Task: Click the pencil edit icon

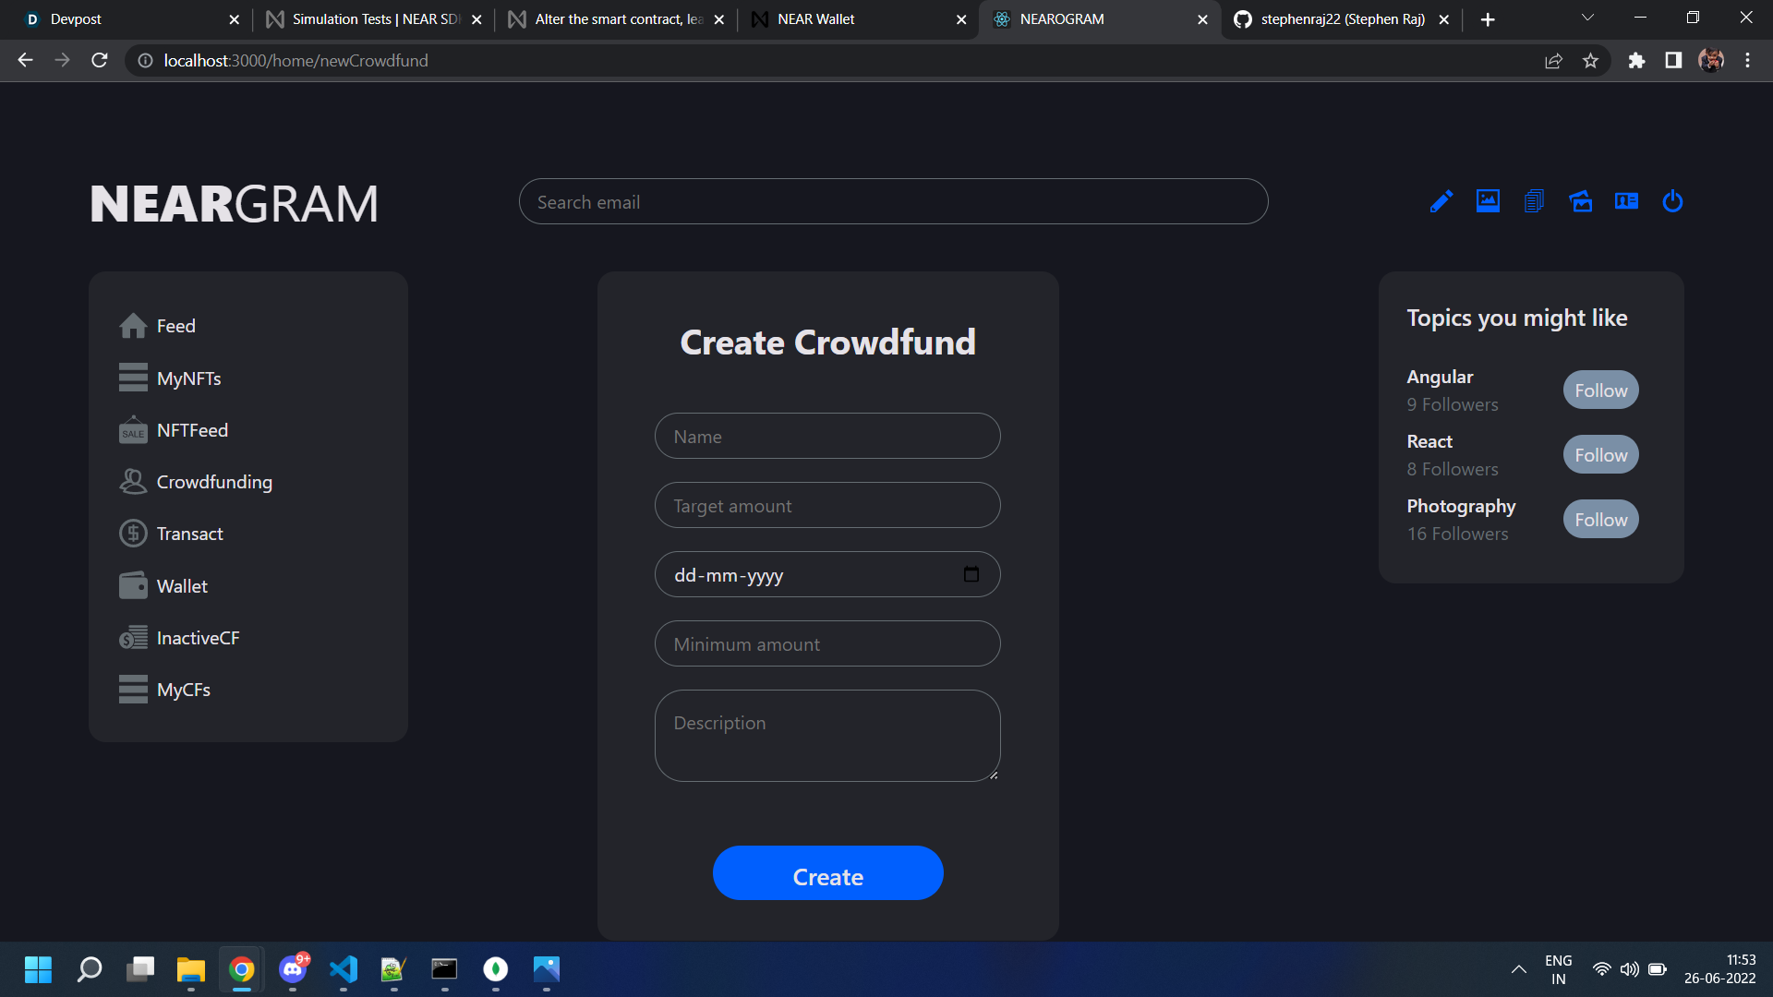Action: [x=1441, y=201]
